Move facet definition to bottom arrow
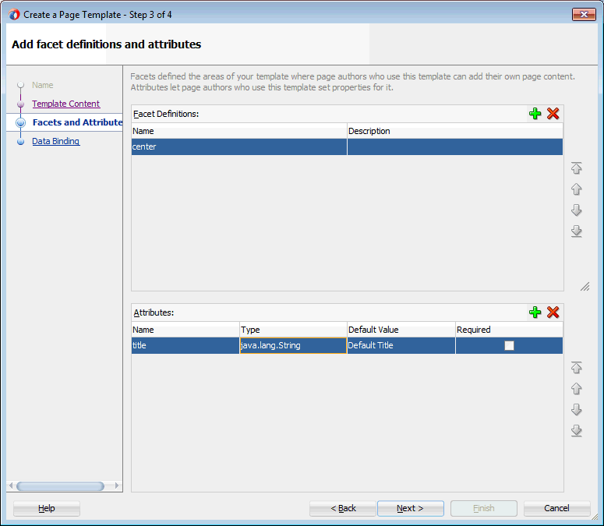The height and width of the screenshot is (526, 604). coord(576,231)
